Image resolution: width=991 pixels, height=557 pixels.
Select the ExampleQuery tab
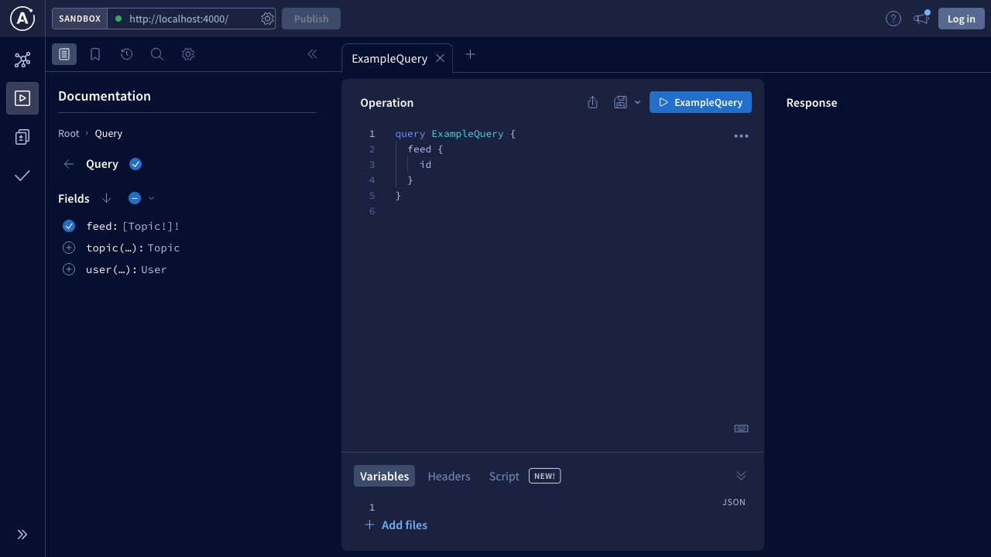tap(389, 58)
